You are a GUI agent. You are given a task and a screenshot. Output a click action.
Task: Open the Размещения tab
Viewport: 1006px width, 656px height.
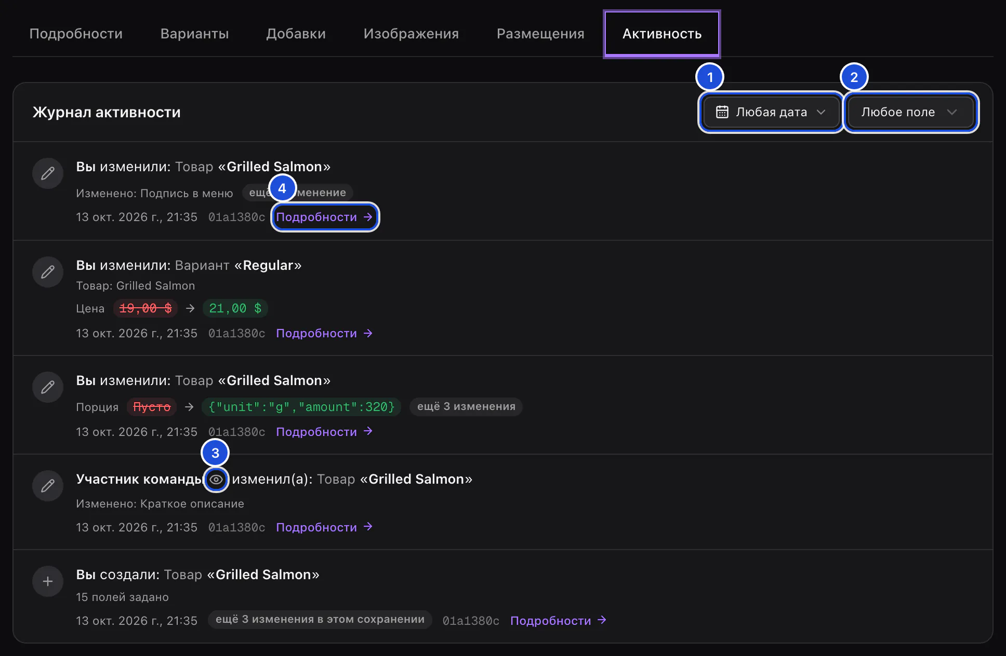540,34
